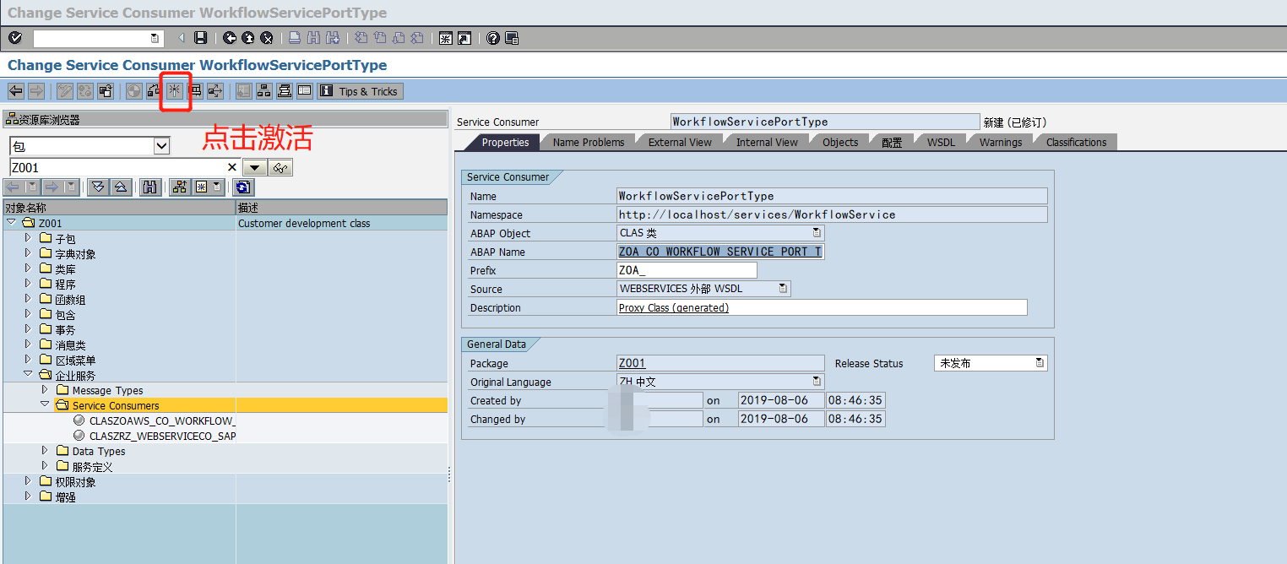
Task: Click the Help question mark icon
Action: tap(492, 38)
